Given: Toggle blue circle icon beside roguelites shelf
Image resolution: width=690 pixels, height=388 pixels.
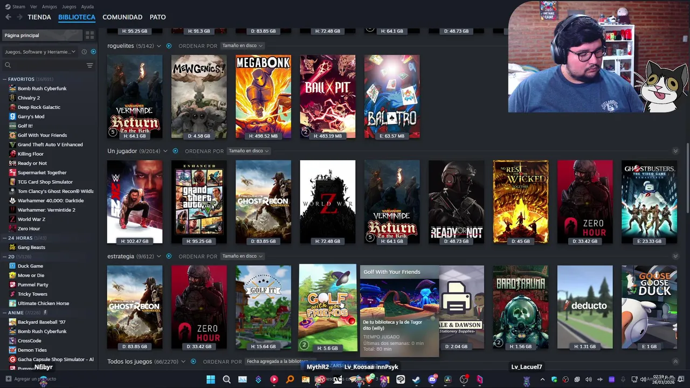Looking at the screenshot, I should click(x=169, y=46).
